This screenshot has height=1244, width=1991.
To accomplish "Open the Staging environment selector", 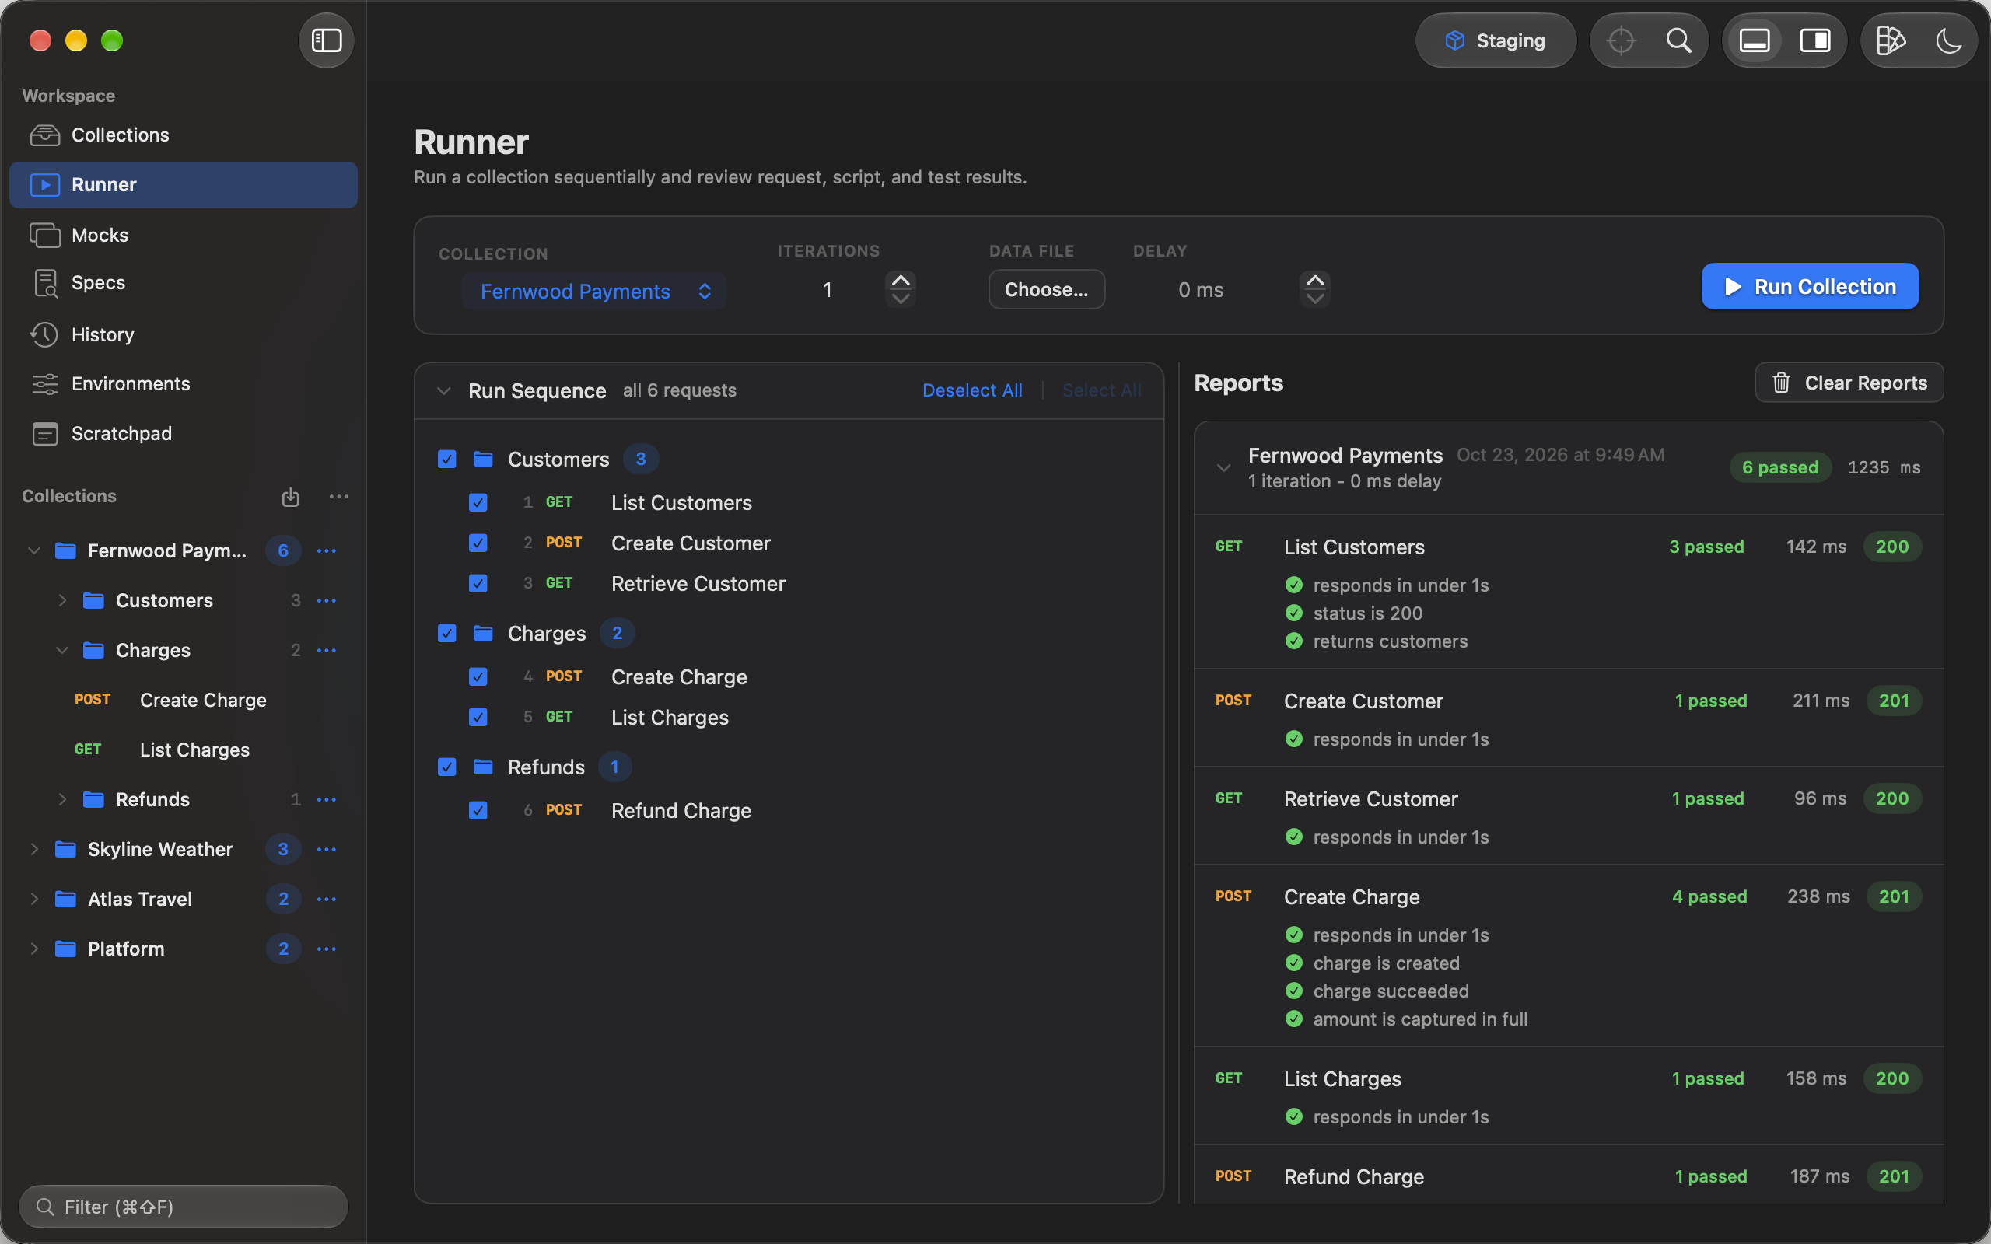I will click(1496, 40).
